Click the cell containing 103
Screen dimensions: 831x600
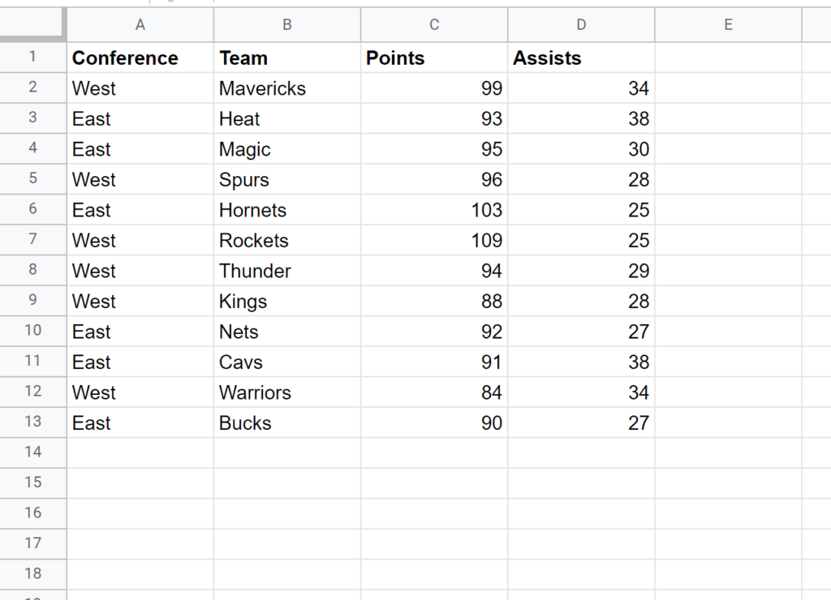[x=434, y=210]
